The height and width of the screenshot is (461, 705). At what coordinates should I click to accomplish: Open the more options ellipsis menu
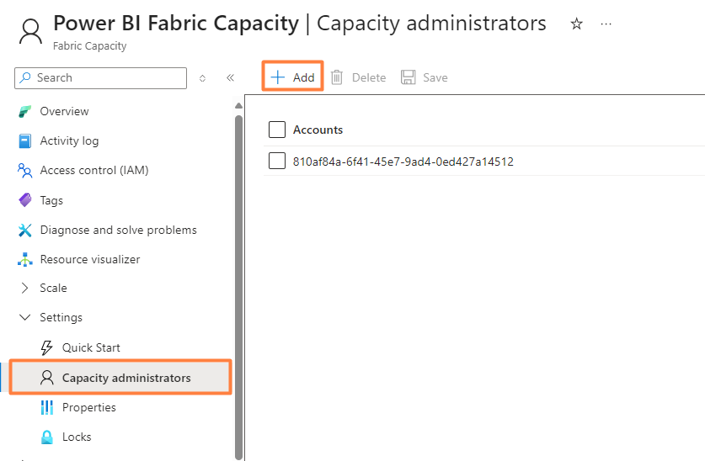tap(606, 24)
